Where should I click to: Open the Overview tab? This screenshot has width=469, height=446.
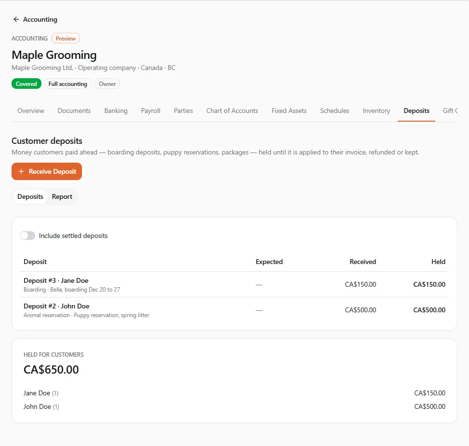pos(30,111)
